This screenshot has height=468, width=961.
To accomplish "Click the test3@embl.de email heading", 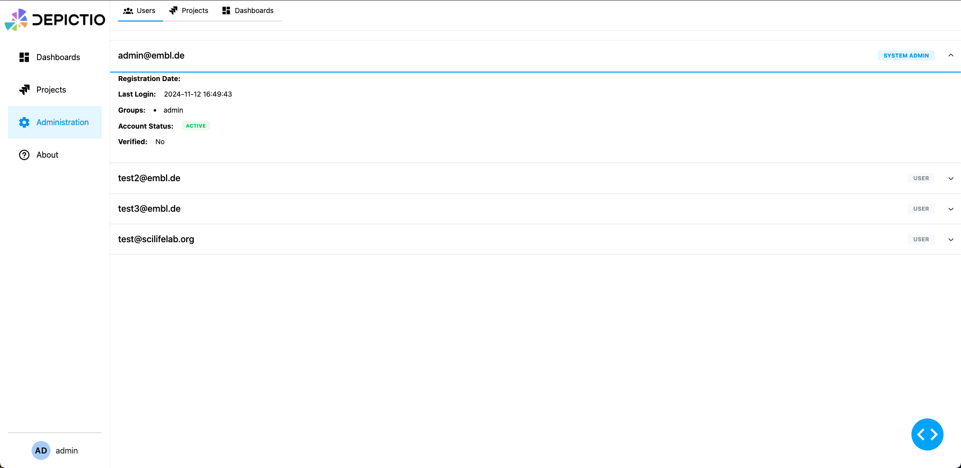I will point(149,209).
